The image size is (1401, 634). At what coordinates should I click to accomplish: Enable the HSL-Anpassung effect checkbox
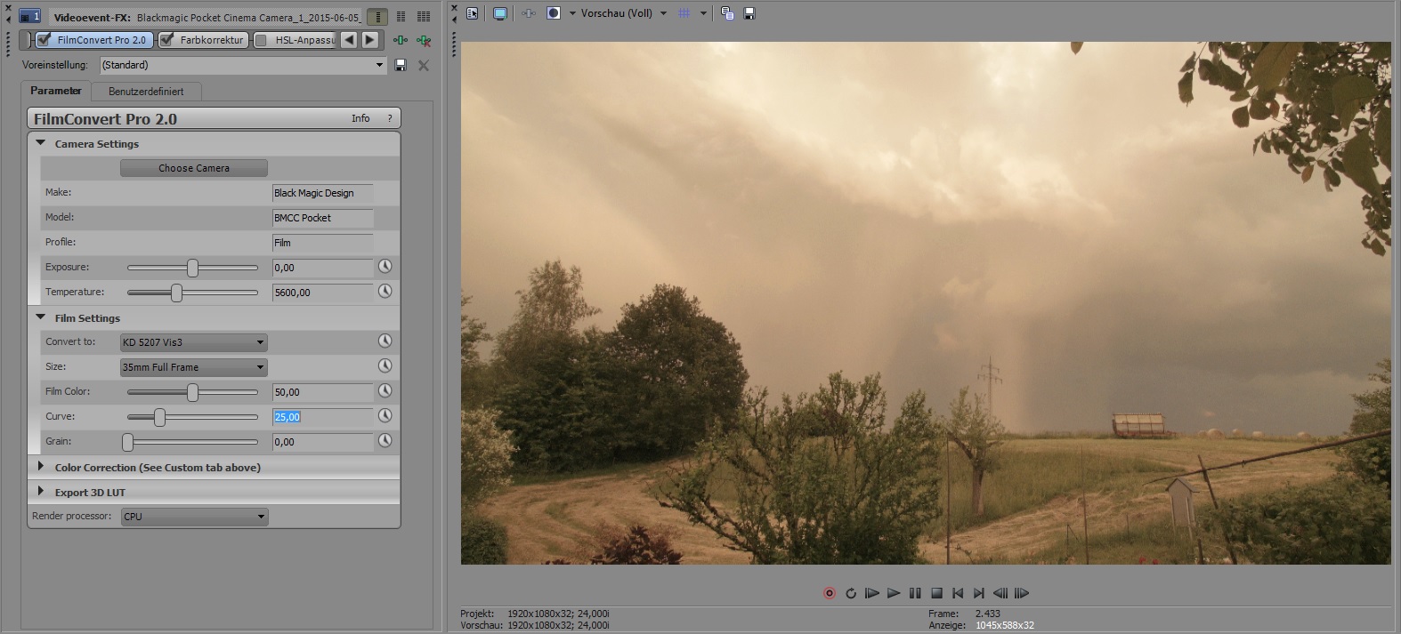pyautogui.click(x=261, y=40)
